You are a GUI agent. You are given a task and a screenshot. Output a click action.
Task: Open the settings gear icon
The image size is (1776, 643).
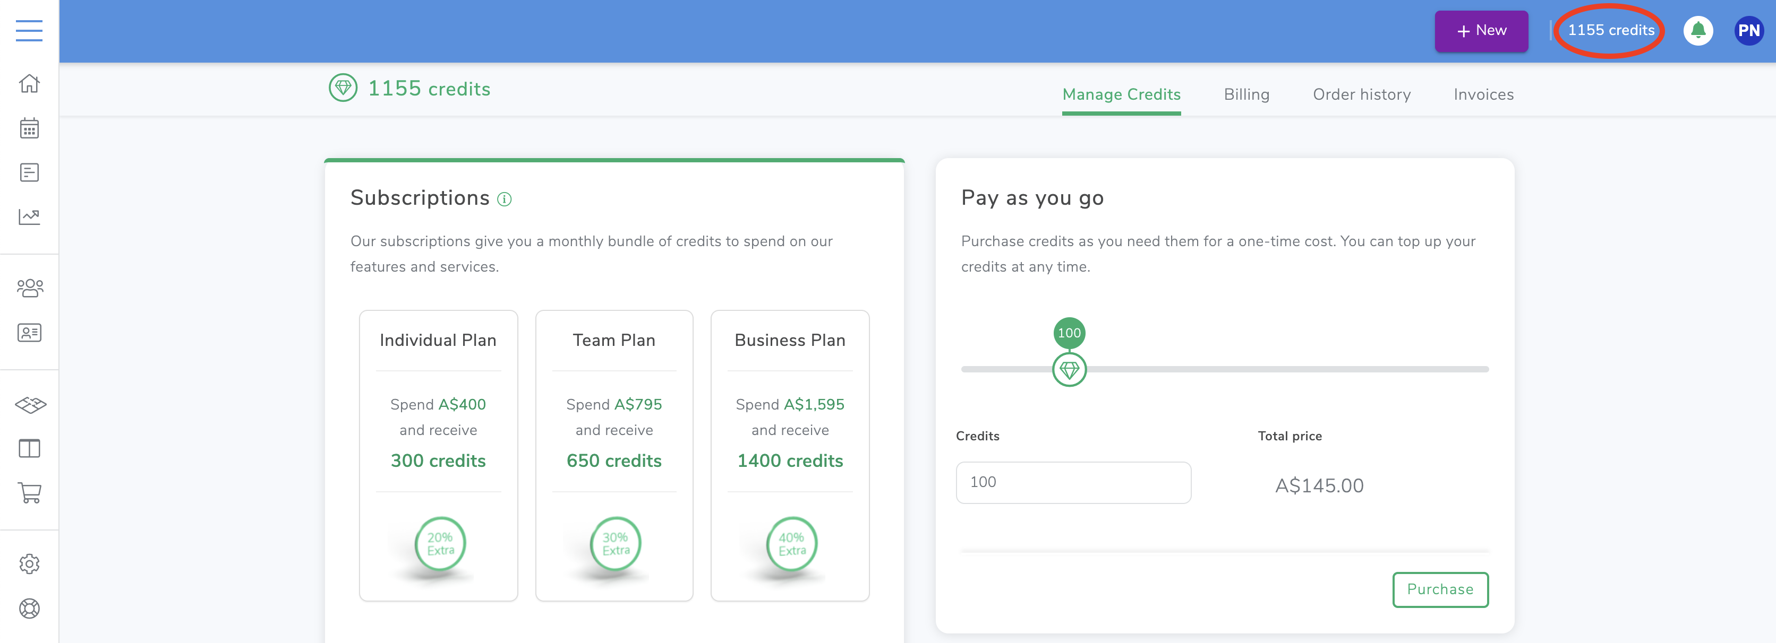tap(29, 564)
